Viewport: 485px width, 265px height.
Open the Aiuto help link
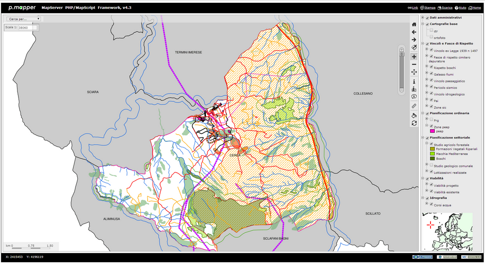[461, 8]
